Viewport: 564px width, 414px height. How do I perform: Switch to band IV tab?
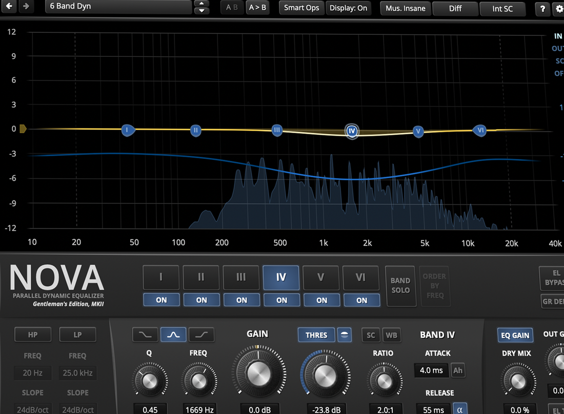(x=281, y=277)
